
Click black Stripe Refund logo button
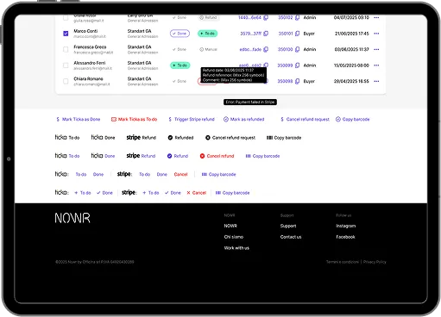point(141,138)
